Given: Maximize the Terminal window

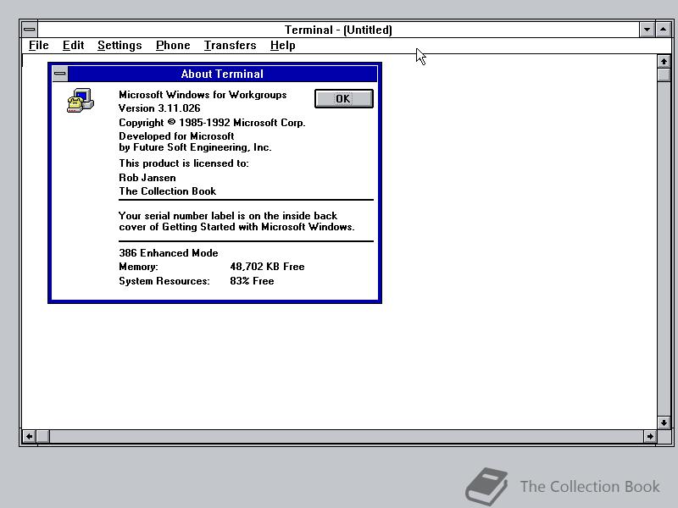Looking at the screenshot, I should point(664,30).
